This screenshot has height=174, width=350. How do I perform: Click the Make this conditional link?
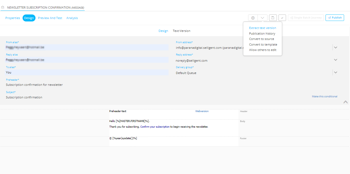(324, 97)
